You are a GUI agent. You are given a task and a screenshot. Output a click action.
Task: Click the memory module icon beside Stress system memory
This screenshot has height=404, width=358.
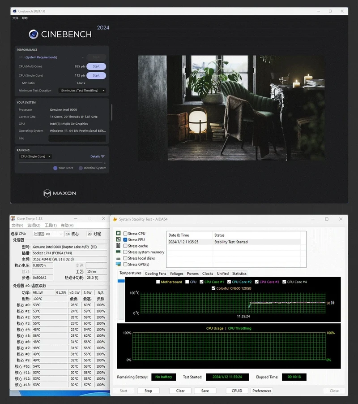(x=118, y=252)
